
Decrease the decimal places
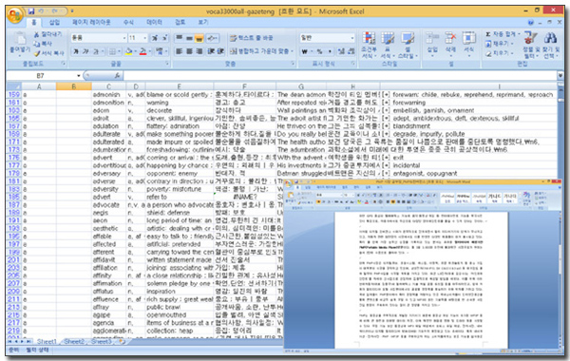(x=351, y=51)
